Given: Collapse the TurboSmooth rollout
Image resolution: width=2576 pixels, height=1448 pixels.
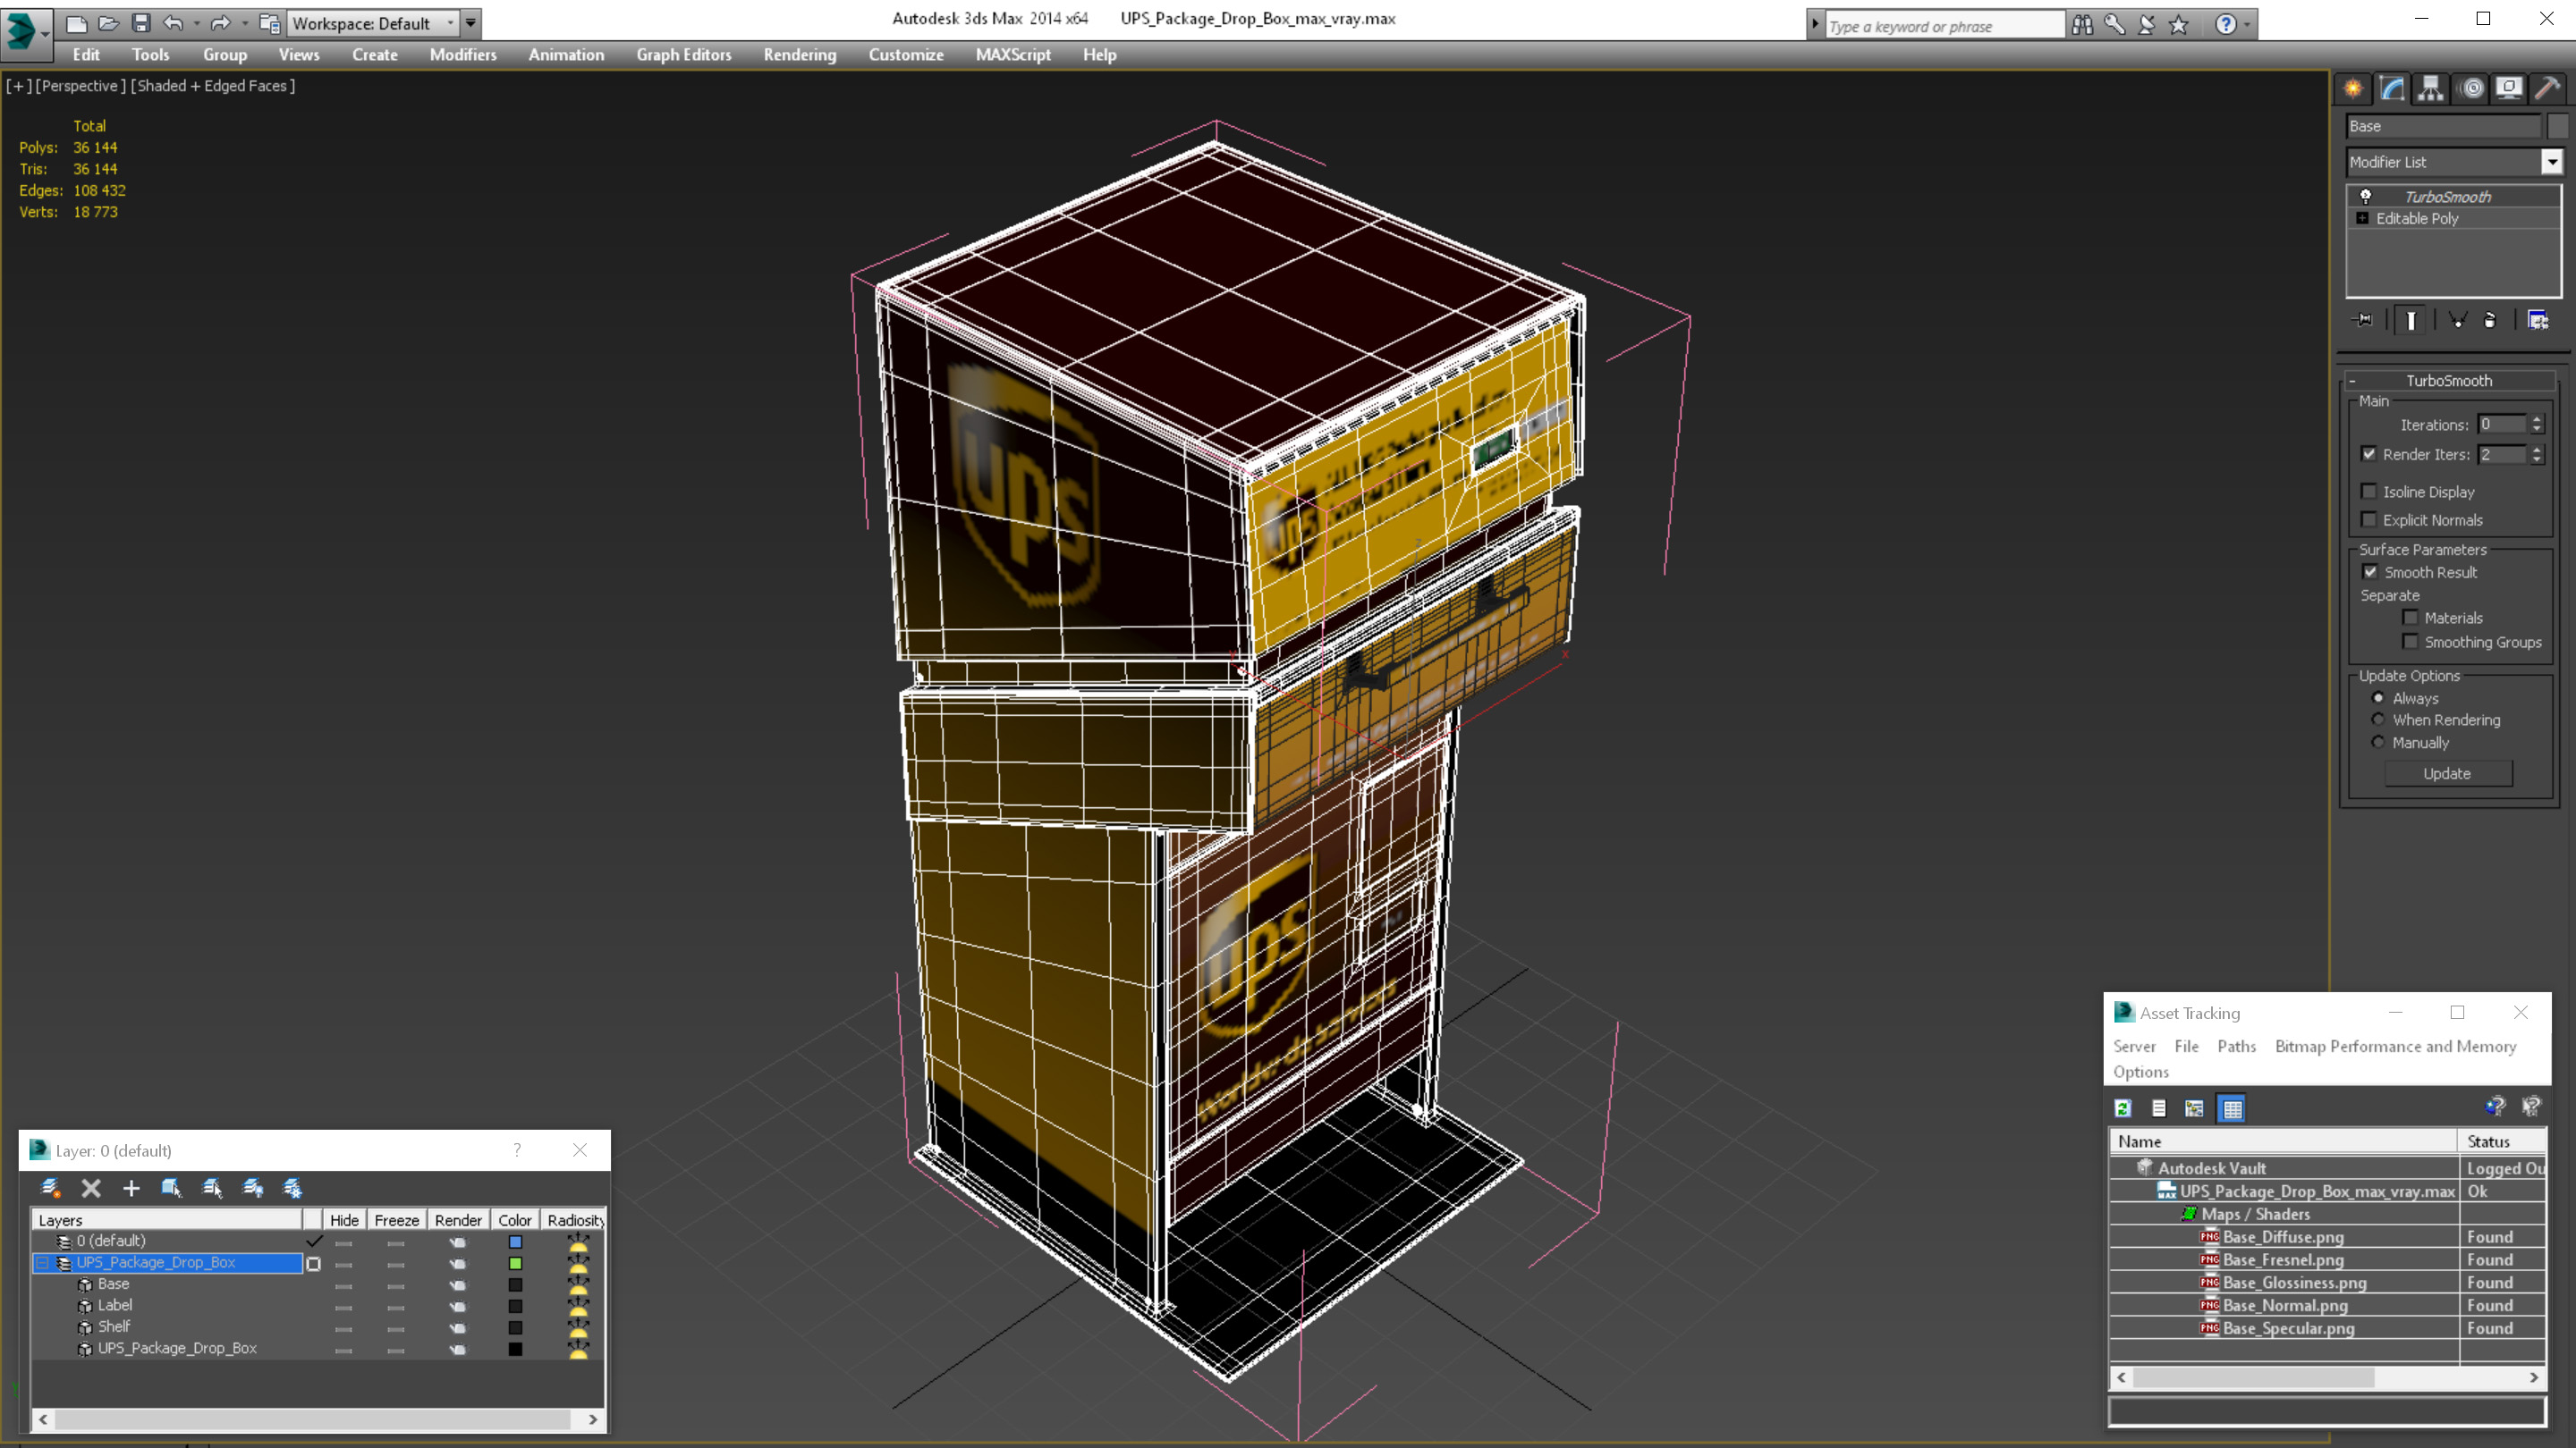Looking at the screenshot, I should coord(2353,381).
